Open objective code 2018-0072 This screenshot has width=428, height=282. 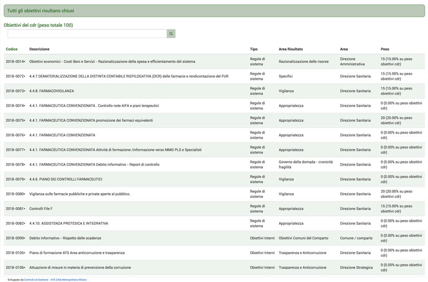[16, 76]
